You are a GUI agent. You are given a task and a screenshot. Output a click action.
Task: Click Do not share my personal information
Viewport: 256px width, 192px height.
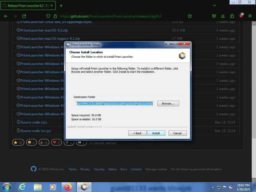coord(196,169)
